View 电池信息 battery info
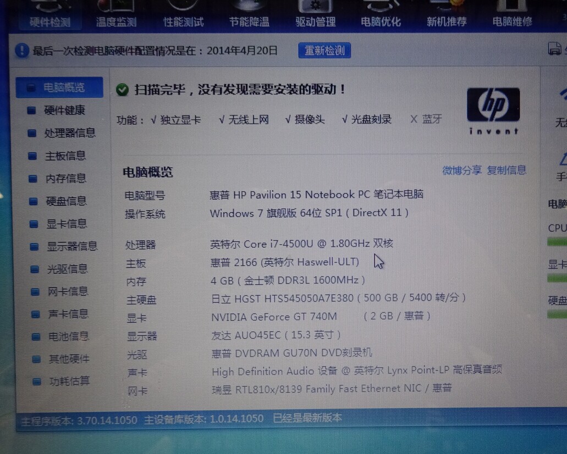The image size is (567, 454). (x=68, y=336)
